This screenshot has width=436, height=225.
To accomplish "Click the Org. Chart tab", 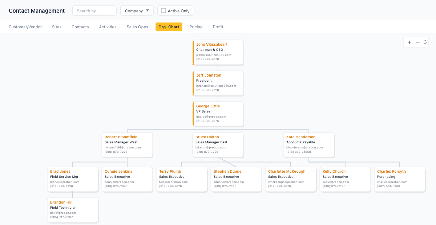I will 169,27.
